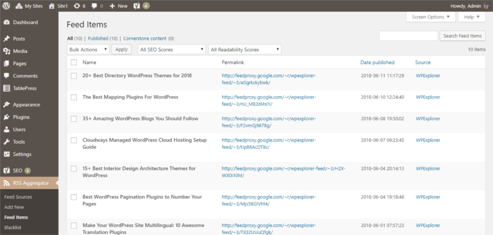
Task: Open permalink ending aGgrkskybwk
Action: (269, 79)
